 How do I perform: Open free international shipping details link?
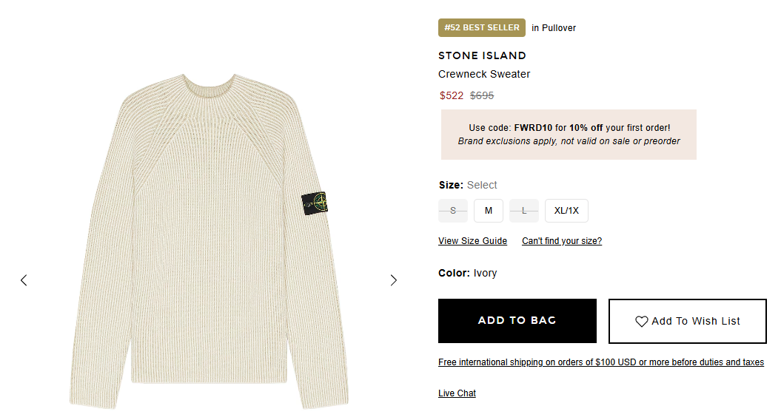(x=601, y=362)
